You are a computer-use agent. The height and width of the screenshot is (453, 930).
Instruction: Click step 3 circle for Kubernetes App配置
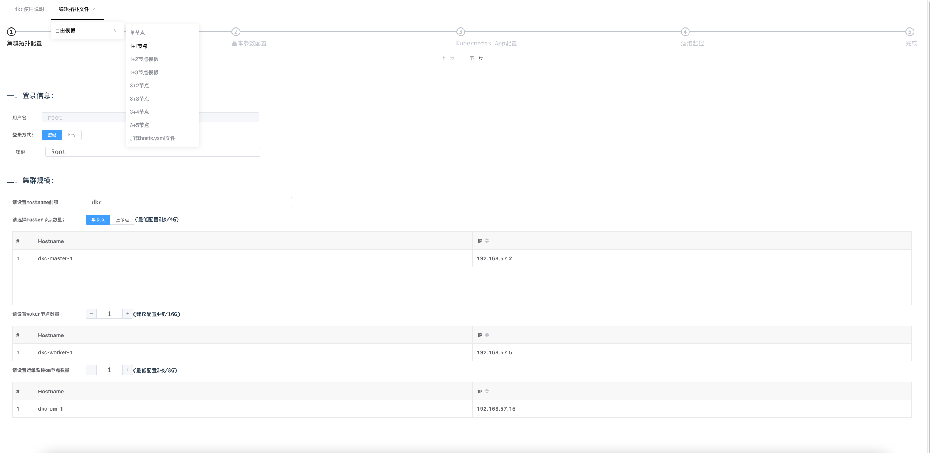460,32
